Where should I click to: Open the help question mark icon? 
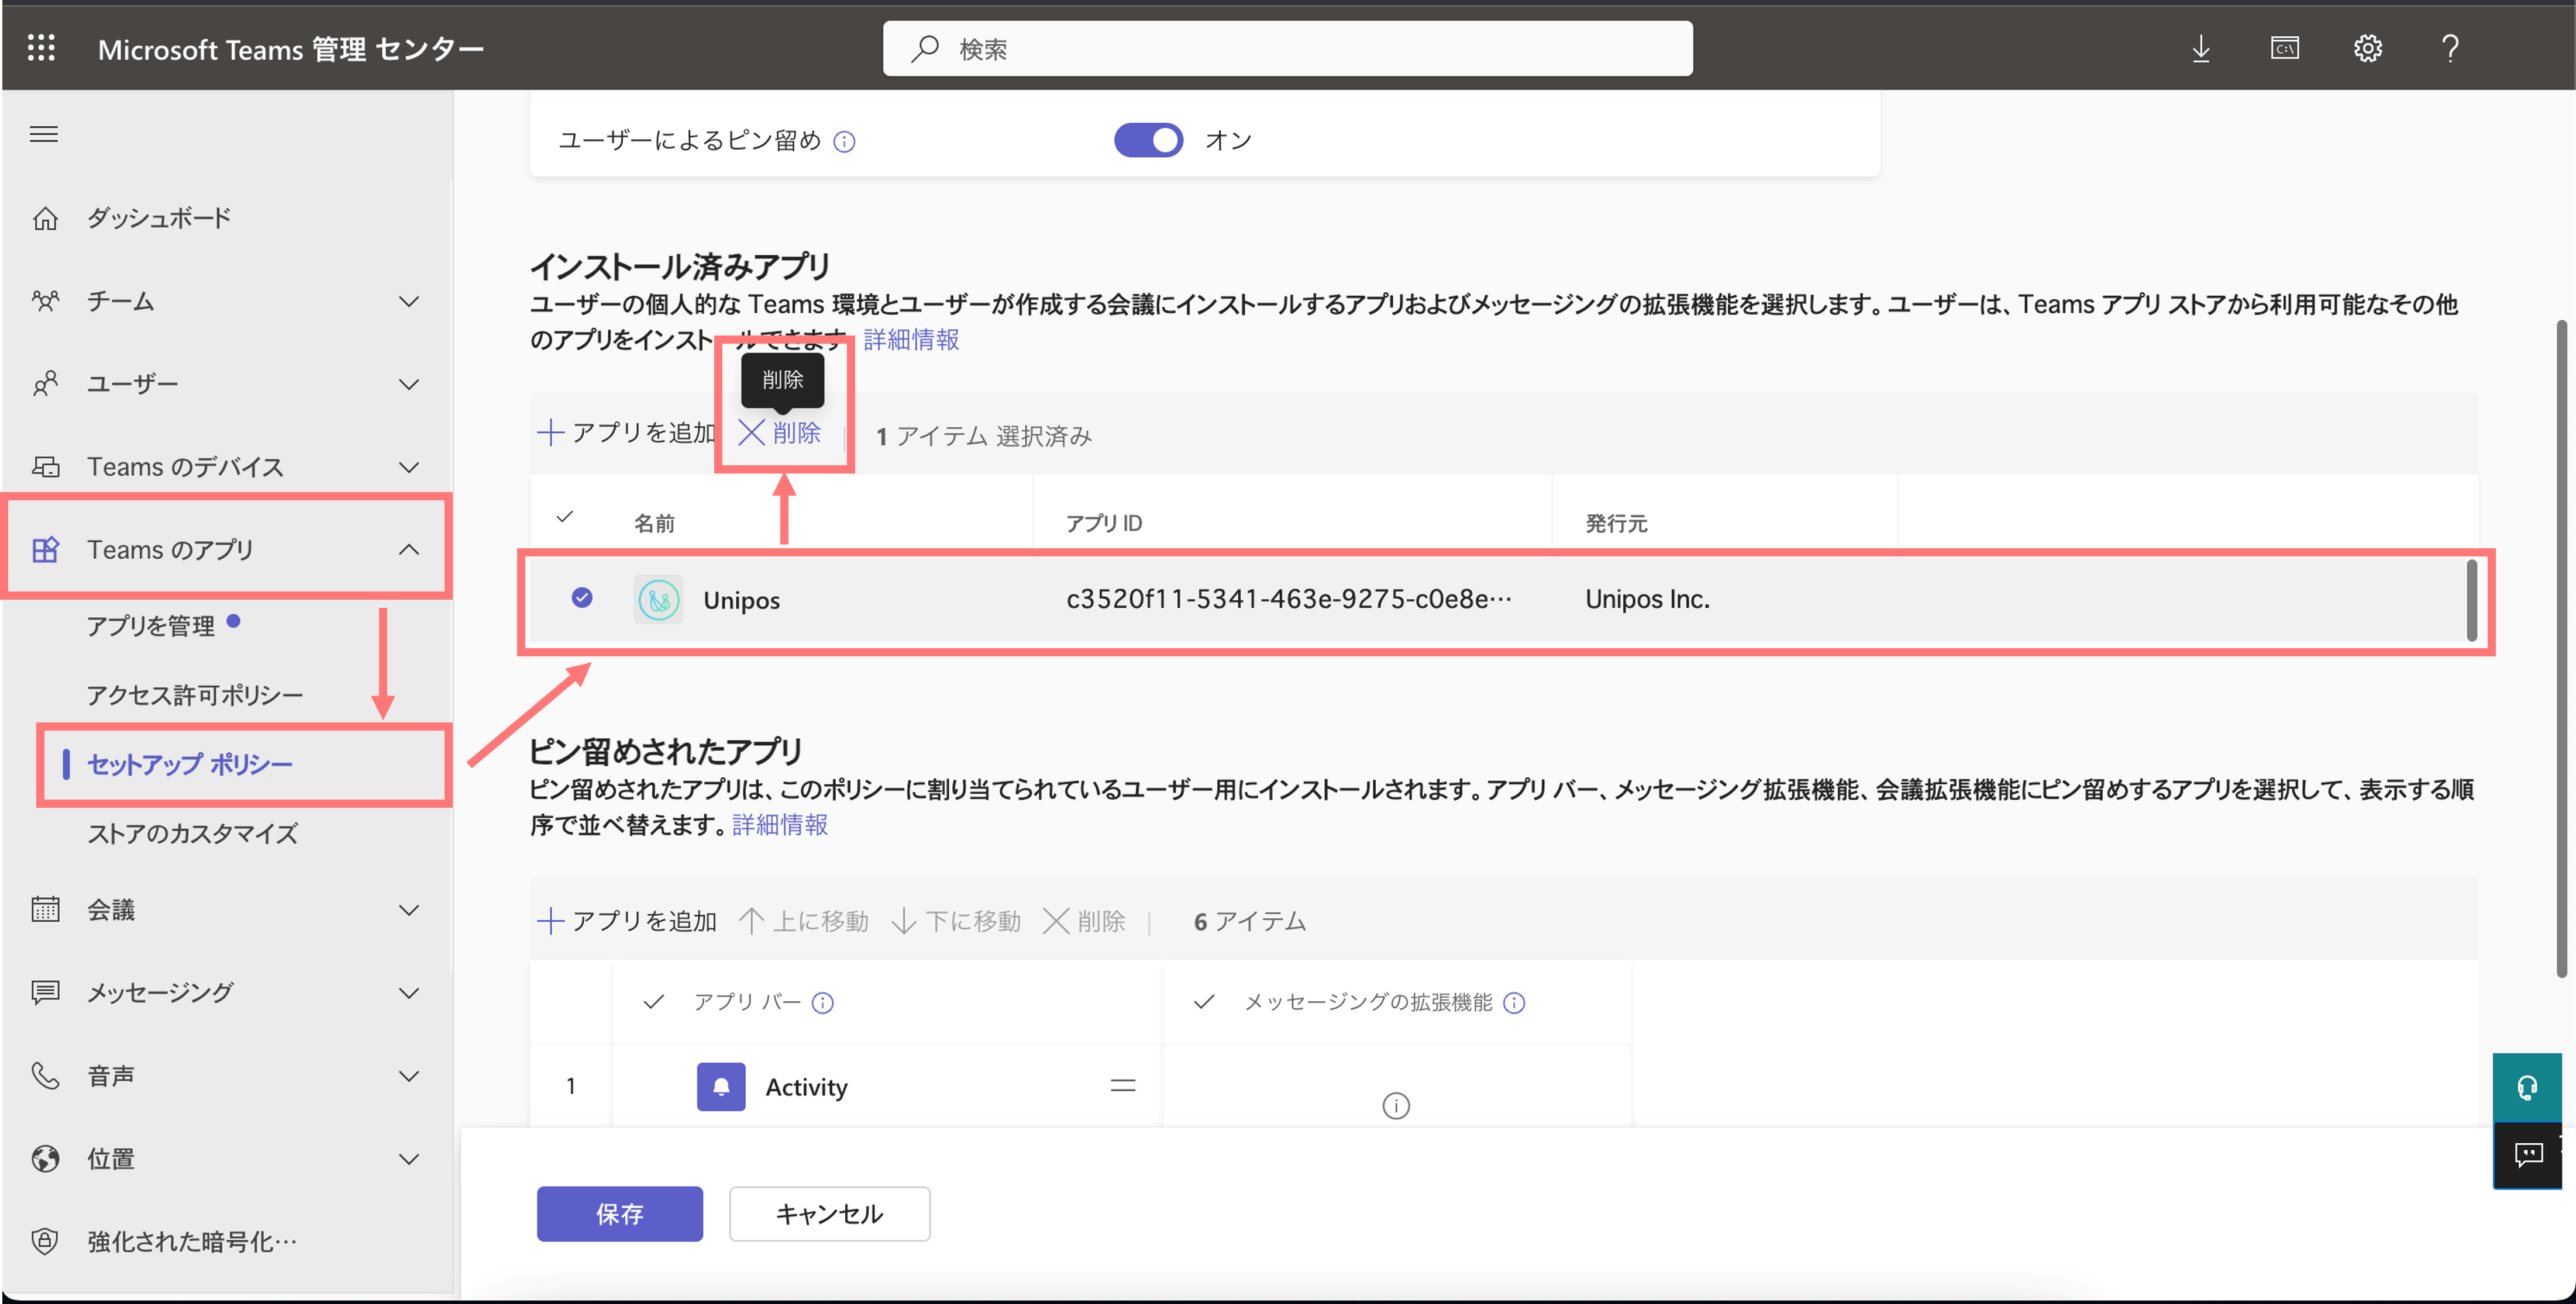(x=2450, y=48)
